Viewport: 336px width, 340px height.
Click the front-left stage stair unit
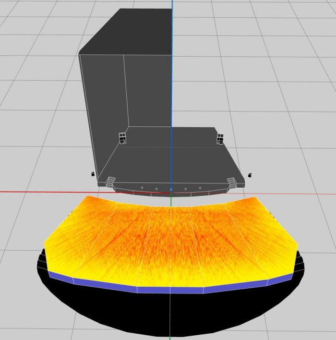coord(110,181)
